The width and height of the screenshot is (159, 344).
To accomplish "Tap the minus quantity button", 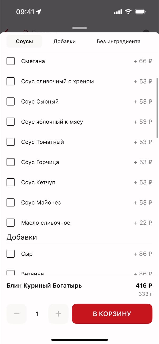I will (17, 314).
